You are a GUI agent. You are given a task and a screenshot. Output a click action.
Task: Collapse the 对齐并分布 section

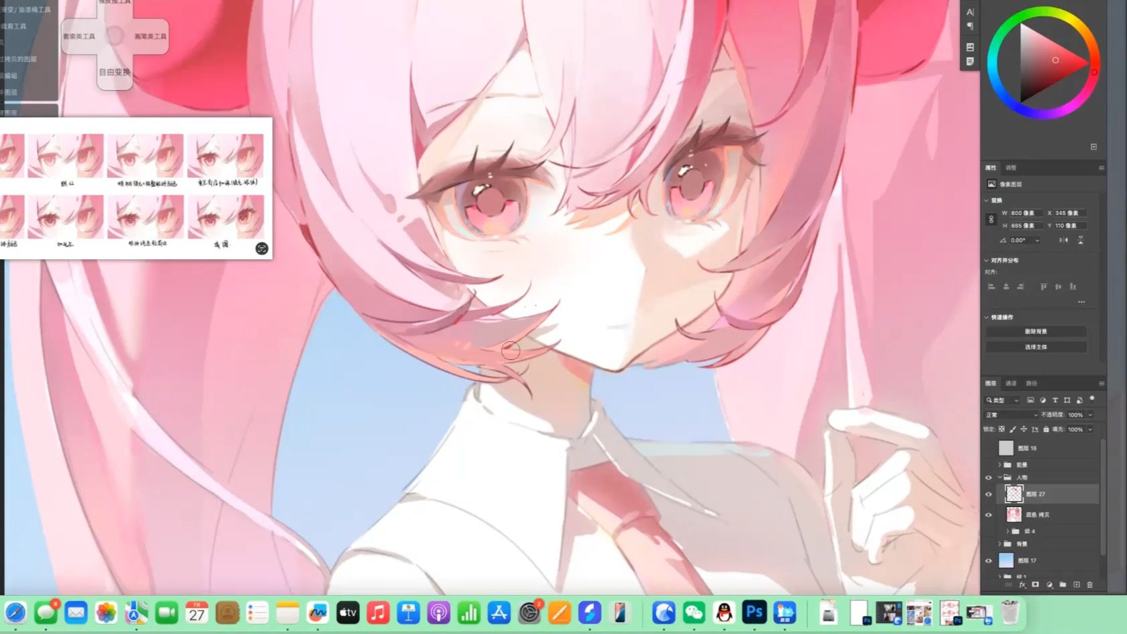[987, 260]
